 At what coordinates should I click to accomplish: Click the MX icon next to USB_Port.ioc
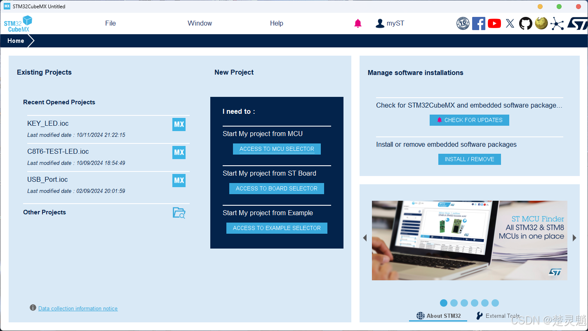(x=179, y=181)
